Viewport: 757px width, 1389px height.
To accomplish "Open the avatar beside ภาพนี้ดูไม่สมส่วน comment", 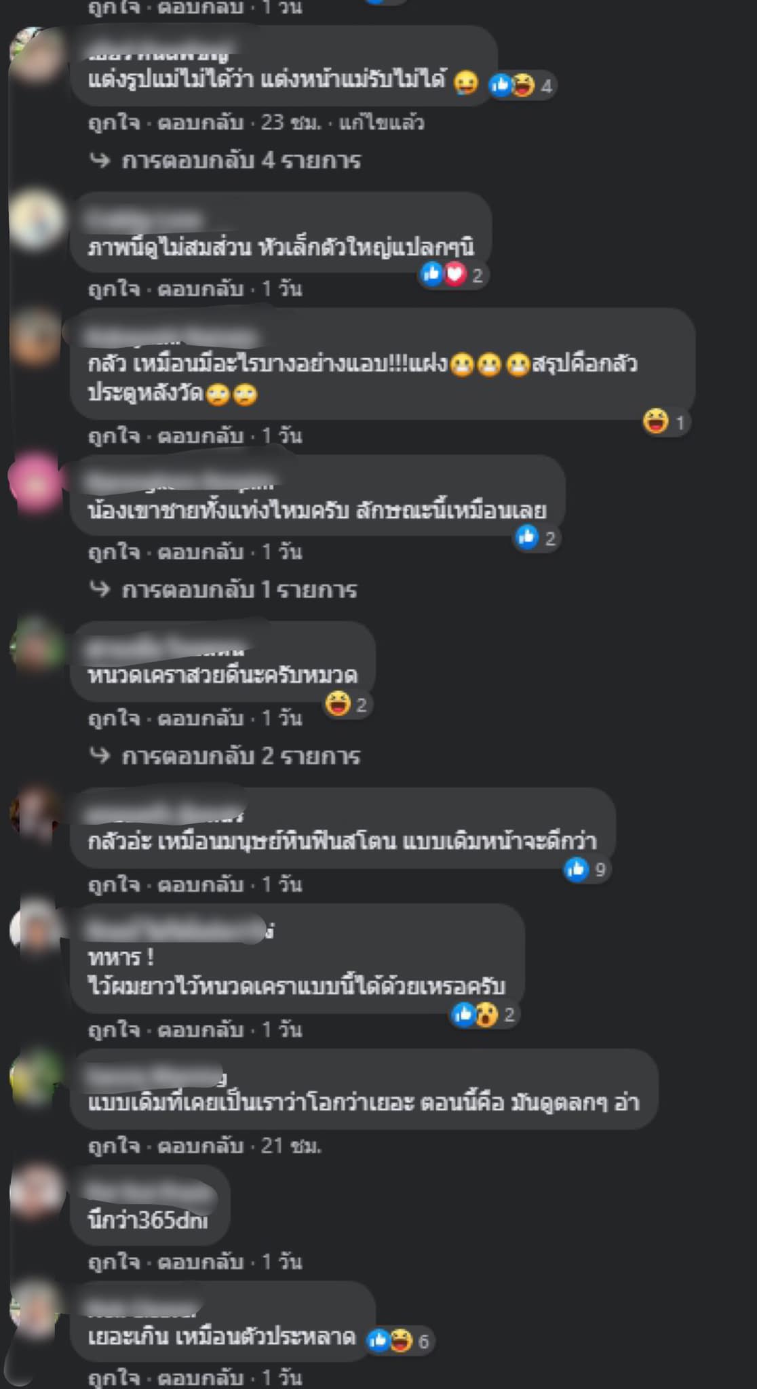I will [35, 220].
